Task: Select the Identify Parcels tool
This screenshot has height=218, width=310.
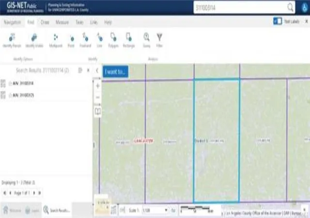Action: coord(12,40)
